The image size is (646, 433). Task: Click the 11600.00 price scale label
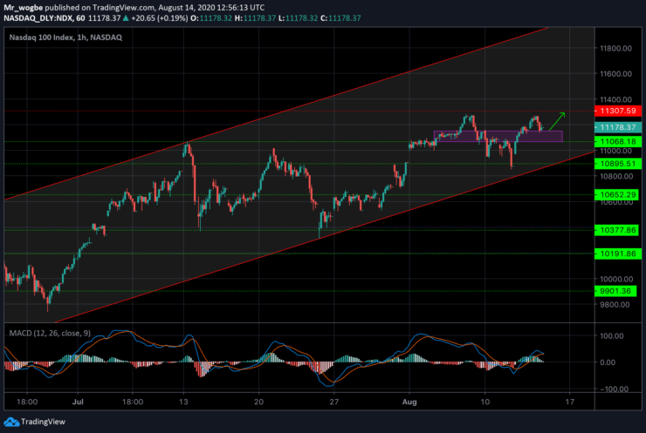tap(615, 74)
